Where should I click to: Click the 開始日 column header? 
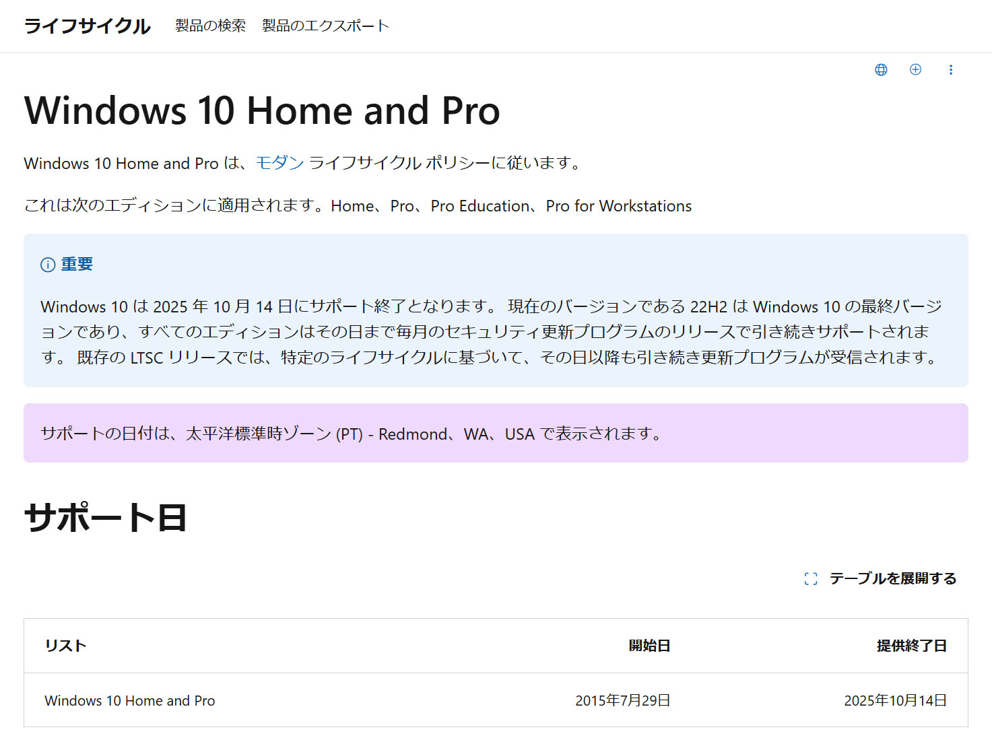click(x=649, y=646)
